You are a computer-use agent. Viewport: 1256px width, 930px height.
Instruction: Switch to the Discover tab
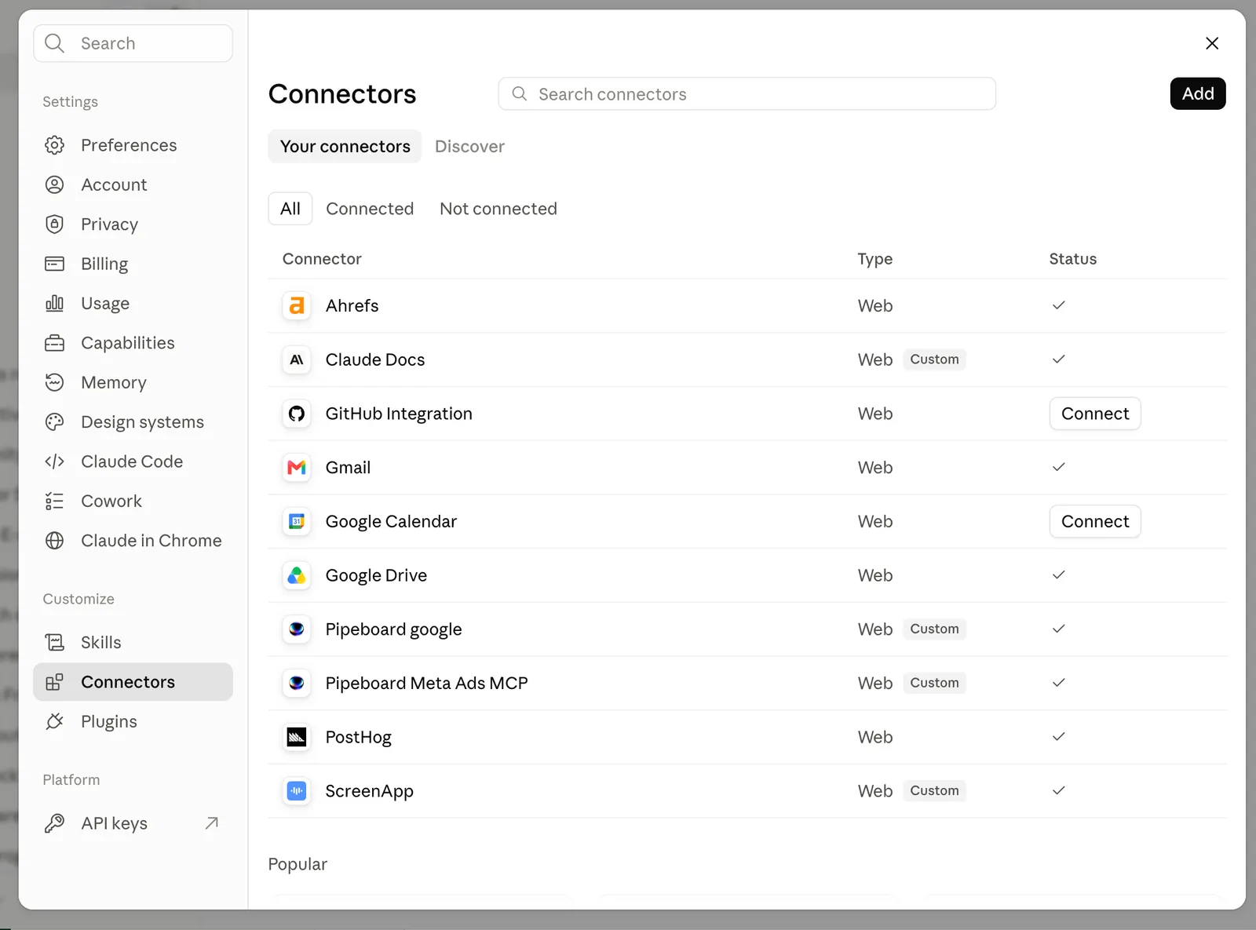tap(469, 147)
